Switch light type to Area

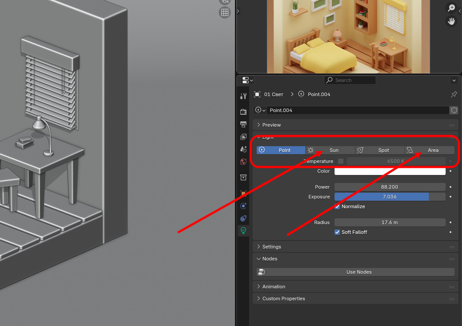click(x=429, y=150)
